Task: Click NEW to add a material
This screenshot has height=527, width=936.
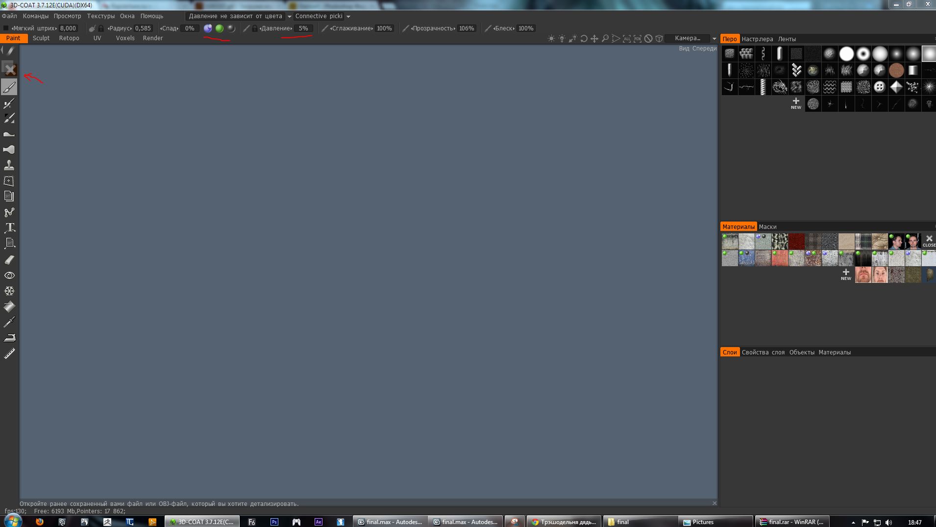Action: [x=846, y=275]
